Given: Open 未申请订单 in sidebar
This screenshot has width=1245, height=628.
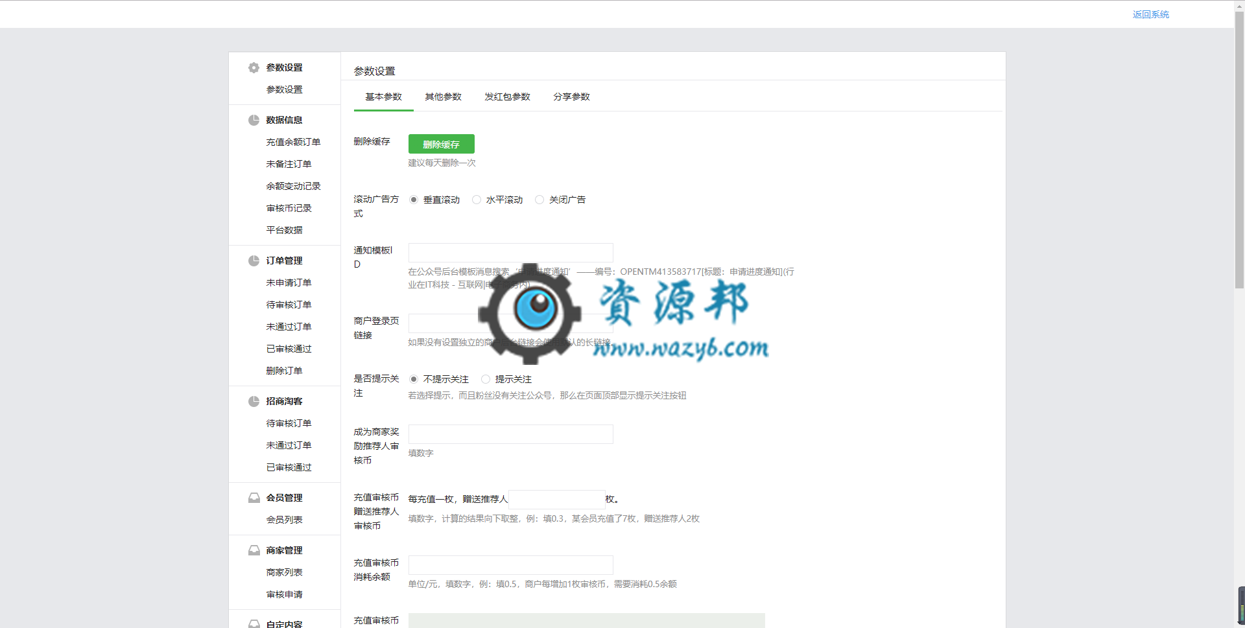Looking at the screenshot, I should [289, 283].
